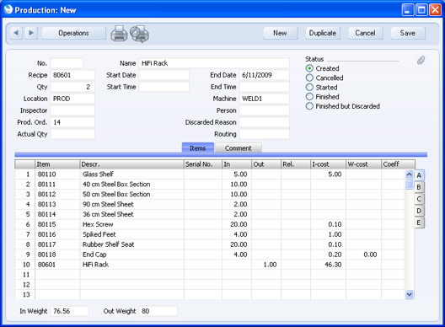The width and height of the screenshot is (445, 327).
Task: Click the Start Date field
Action: pyautogui.click(x=164, y=75)
